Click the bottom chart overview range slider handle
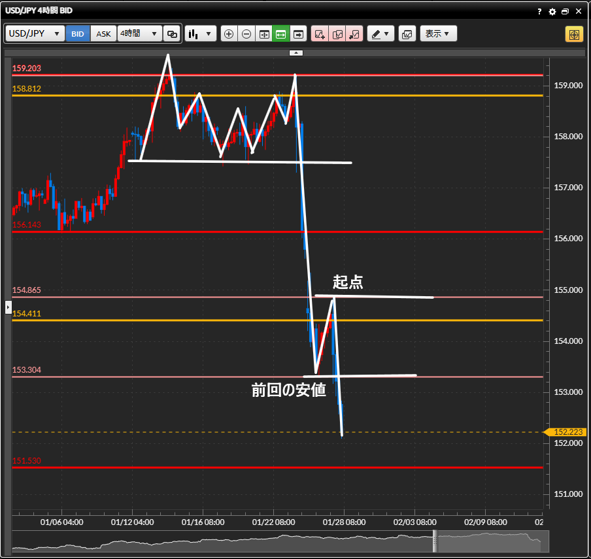 coord(434,541)
